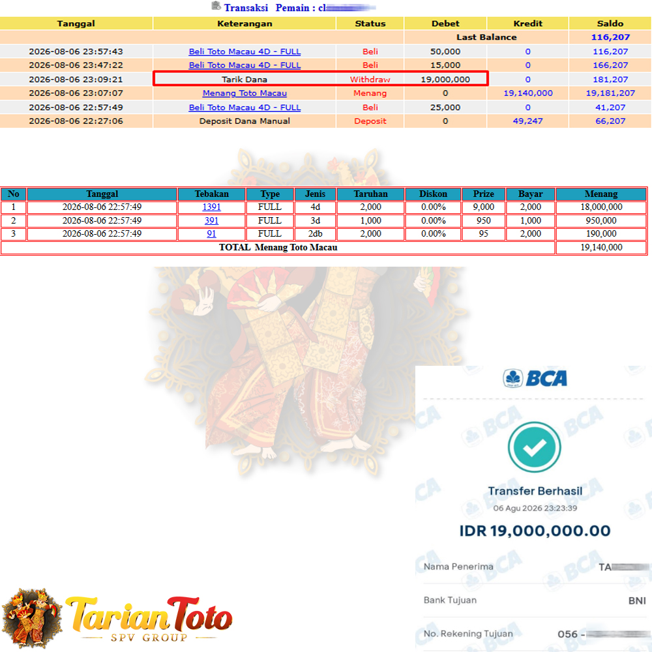Click the Kredit column header
Viewport: 652px width, 652px height.
coord(527,23)
